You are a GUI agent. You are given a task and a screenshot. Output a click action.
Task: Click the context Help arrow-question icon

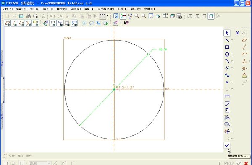(x=126, y=23)
